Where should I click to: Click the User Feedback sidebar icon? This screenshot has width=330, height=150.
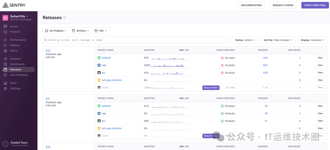pos(6,75)
